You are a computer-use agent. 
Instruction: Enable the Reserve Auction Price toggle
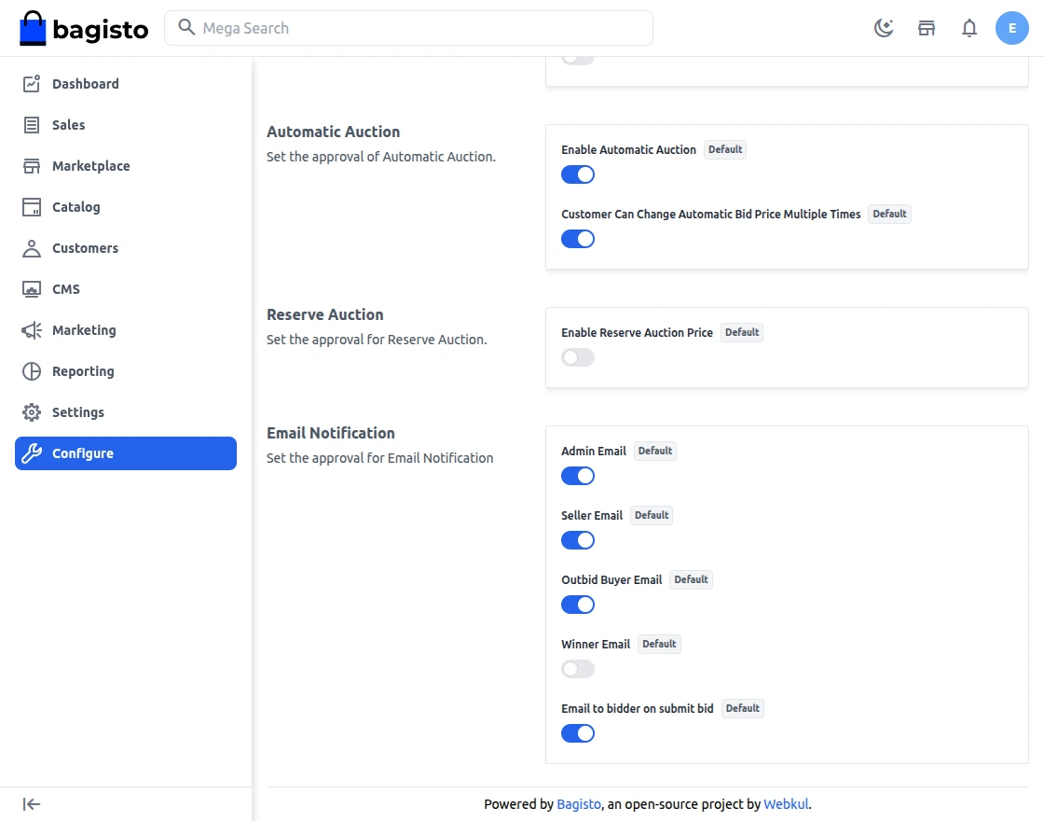tap(577, 357)
